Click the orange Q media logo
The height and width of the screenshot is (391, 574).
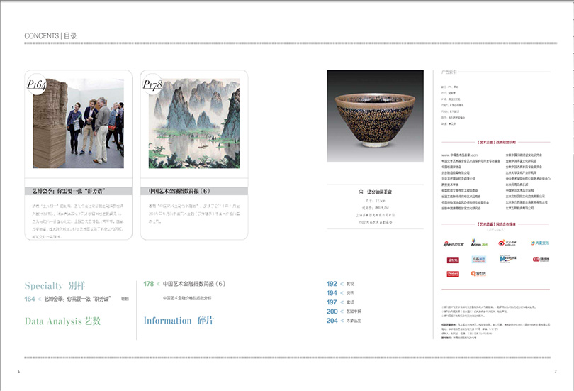[478, 273]
